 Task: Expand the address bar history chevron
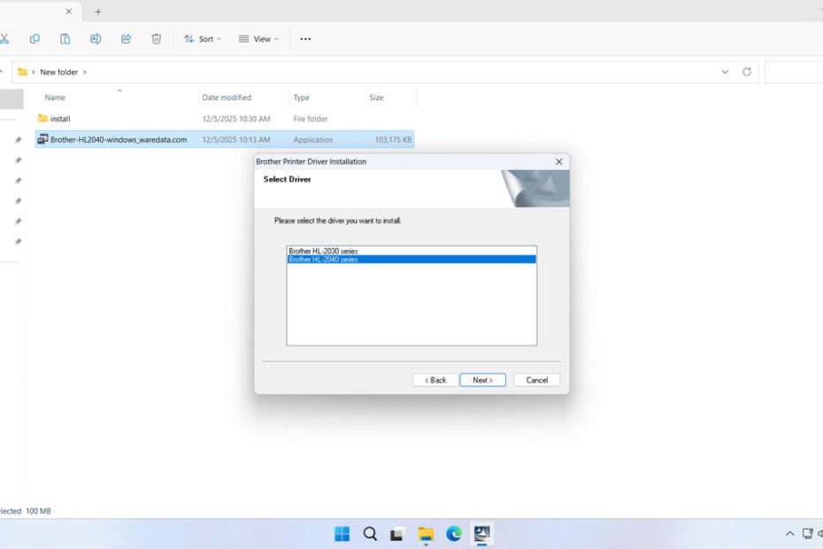pyautogui.click(x=726, y=72)
